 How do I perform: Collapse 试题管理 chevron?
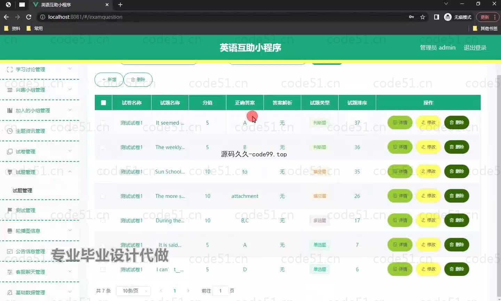(70, 171)
